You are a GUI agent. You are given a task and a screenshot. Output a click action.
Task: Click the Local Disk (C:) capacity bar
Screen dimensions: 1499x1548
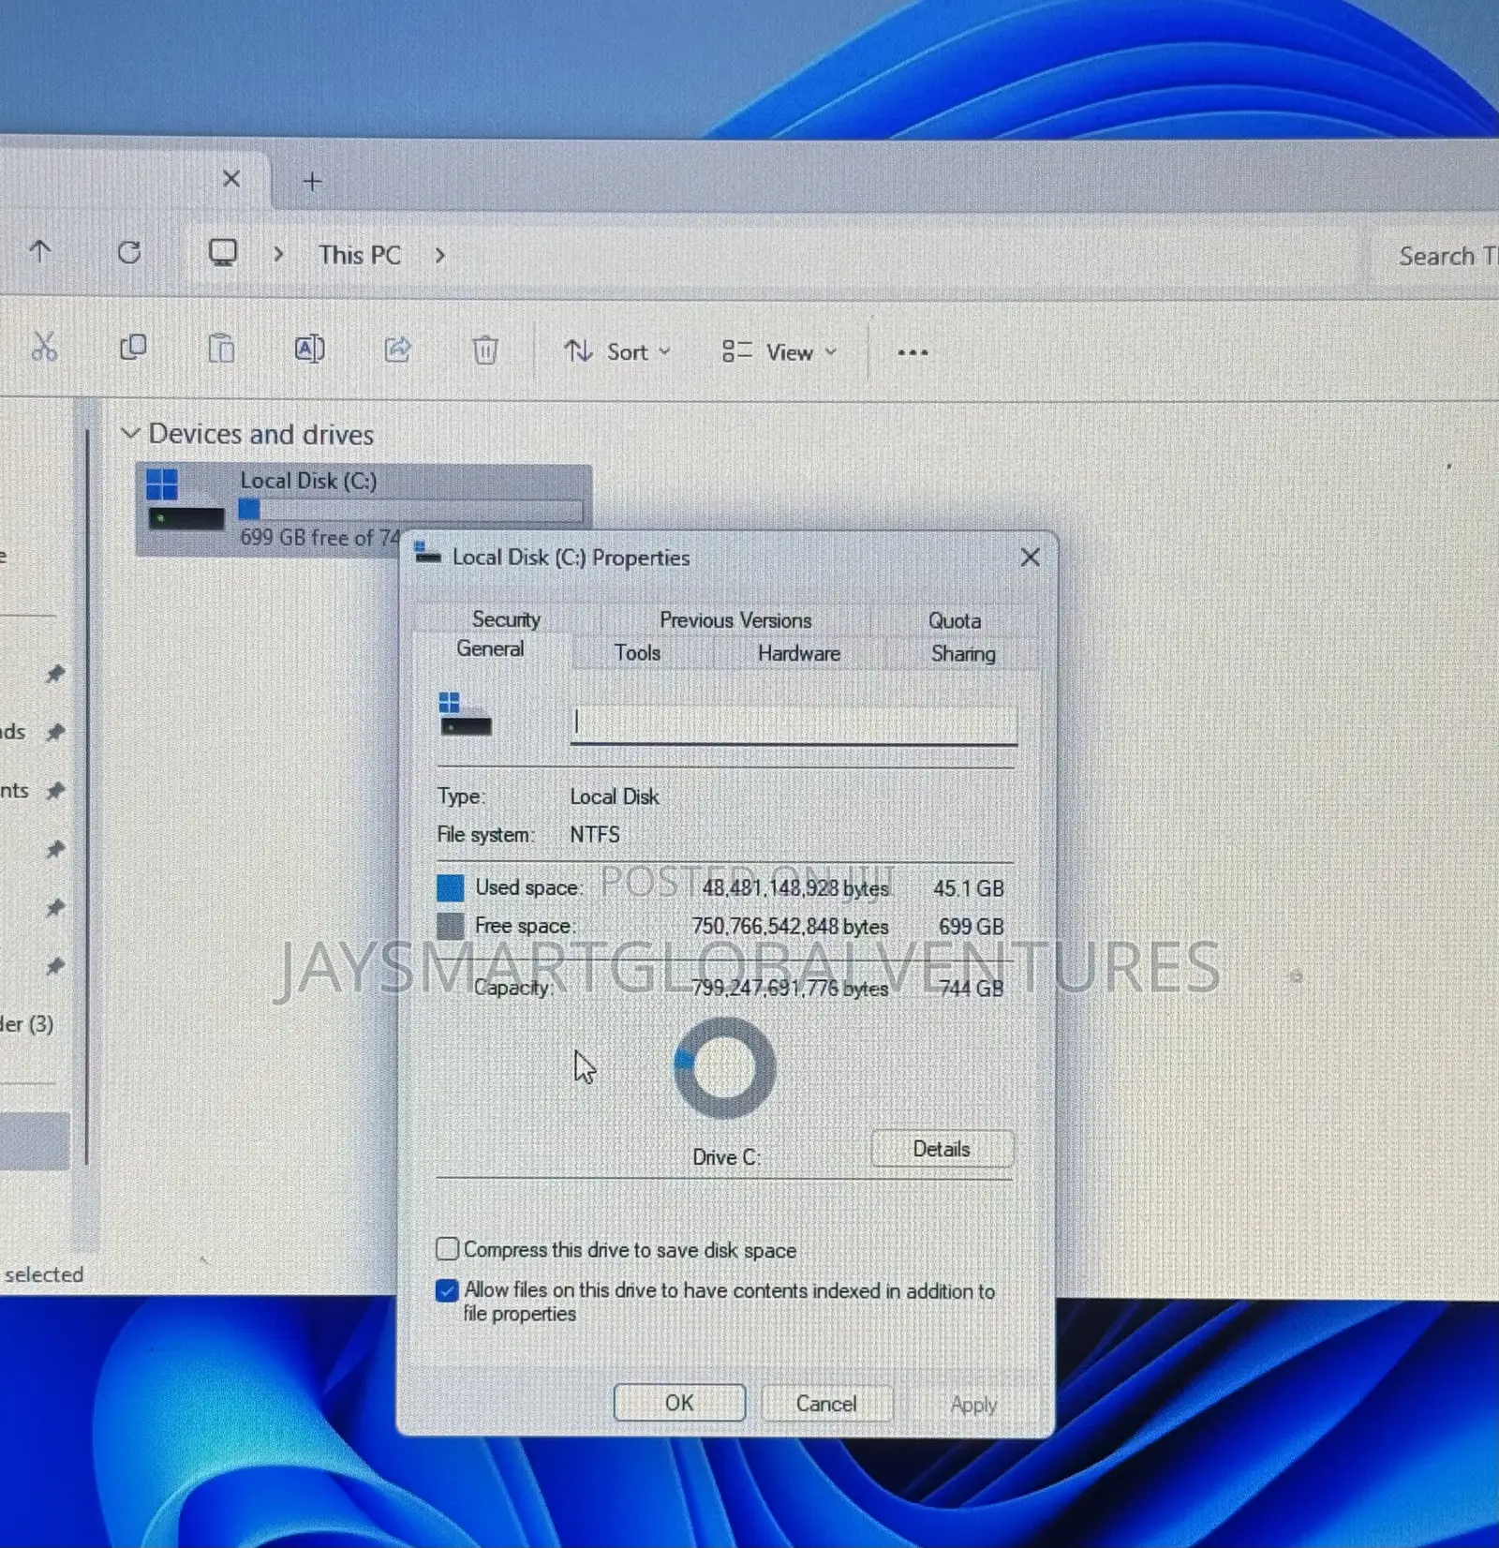(411, 510)
